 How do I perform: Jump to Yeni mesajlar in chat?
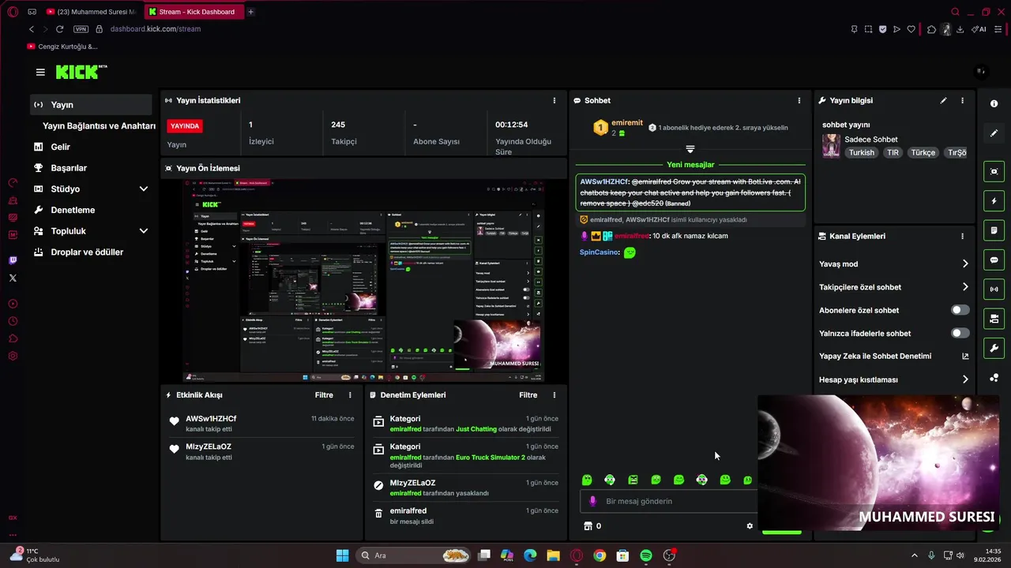click(690, 165)
